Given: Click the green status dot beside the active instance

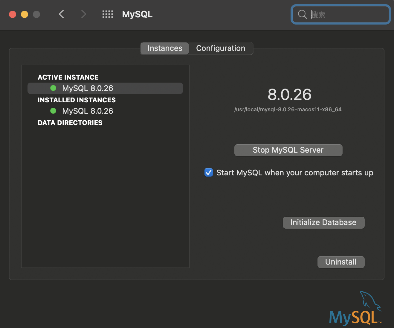Looking at the screenshot, I should click(x=53, y=88).
